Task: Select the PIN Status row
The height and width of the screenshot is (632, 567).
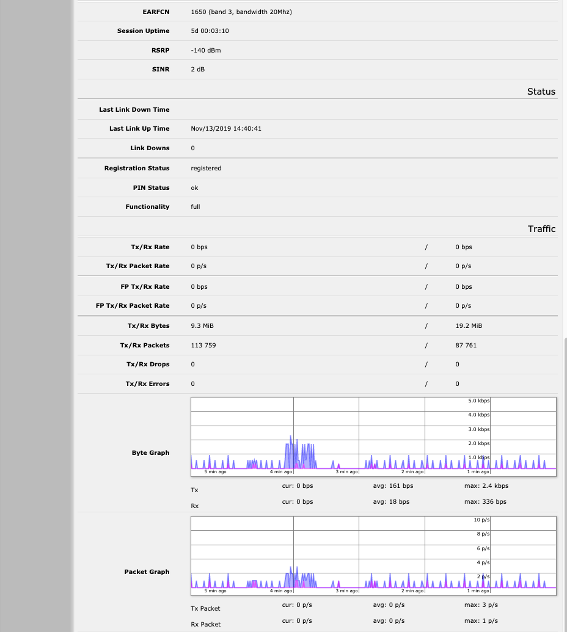Action: pyautogui.click(x=194, y=187)
